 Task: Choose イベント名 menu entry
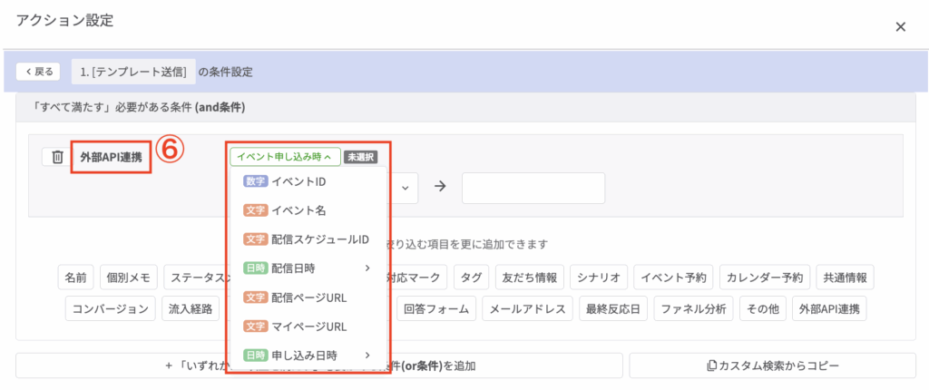point(298,210)
